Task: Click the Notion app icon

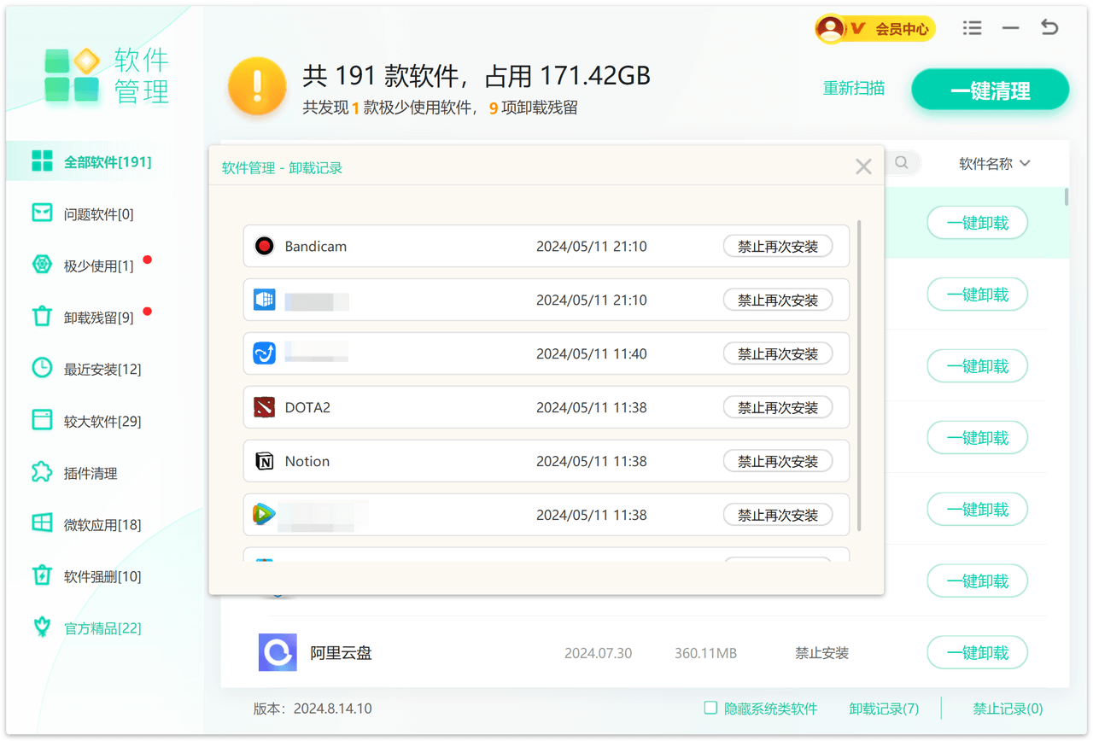Action: [x=265, y=461]
